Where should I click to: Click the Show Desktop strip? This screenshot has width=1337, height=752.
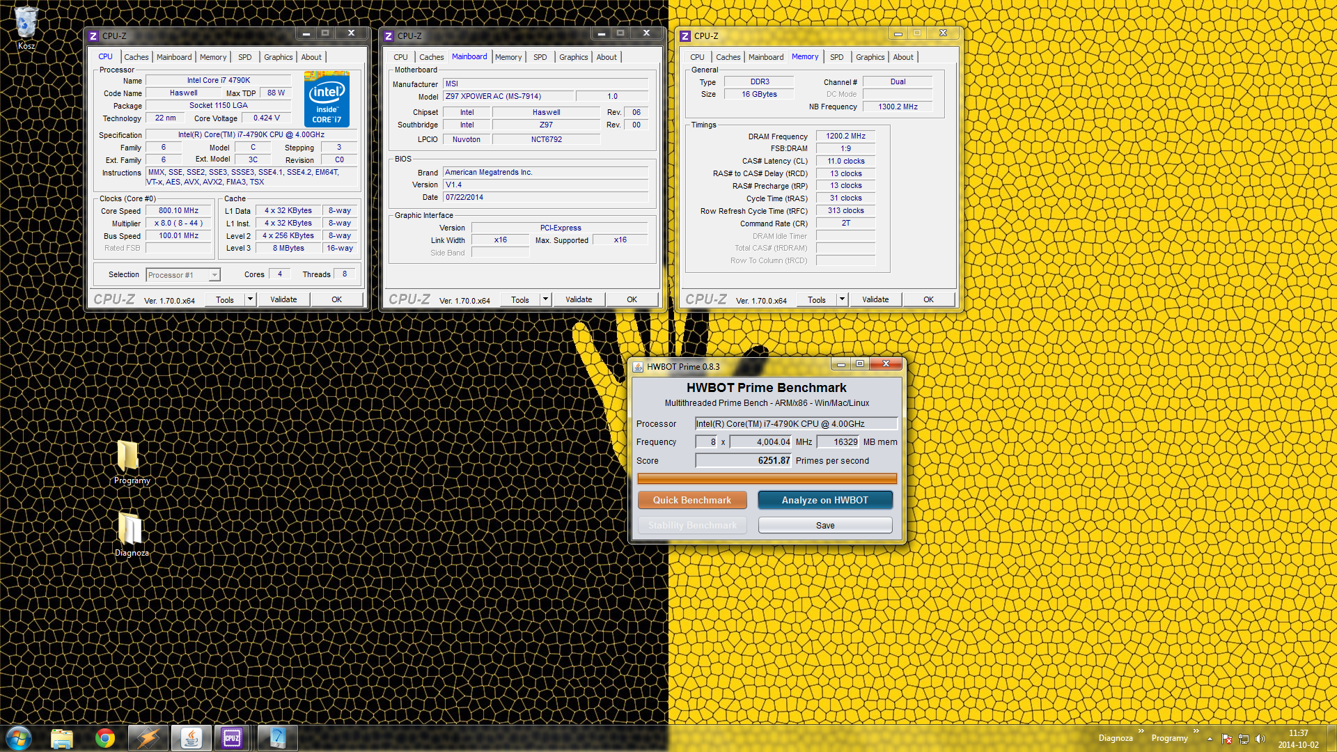pyautogui.click(x=1331, y=738)
